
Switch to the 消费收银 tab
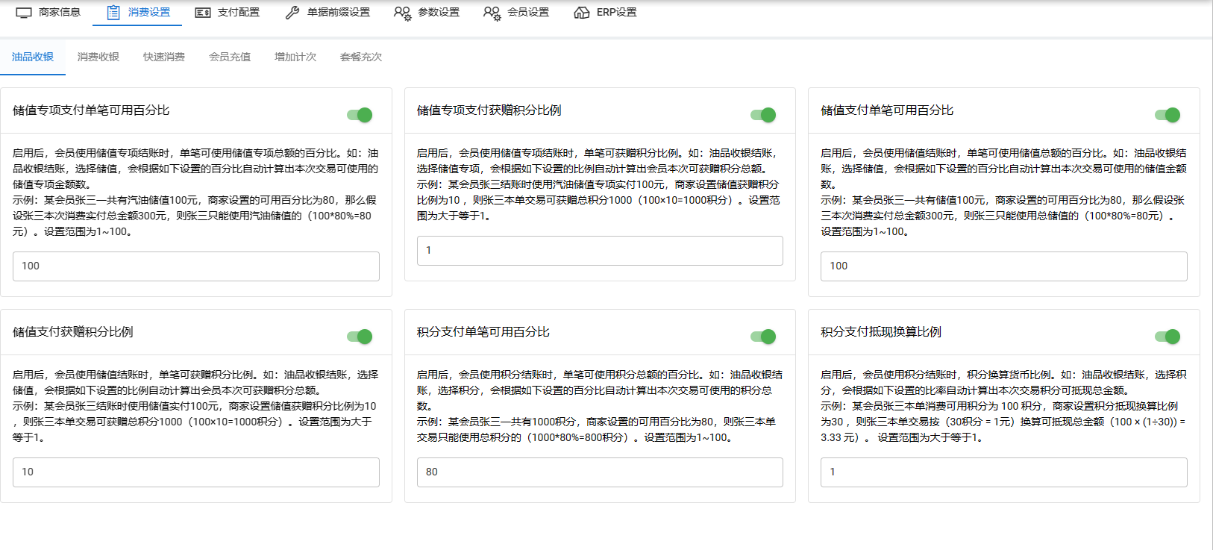coord(98,57)
